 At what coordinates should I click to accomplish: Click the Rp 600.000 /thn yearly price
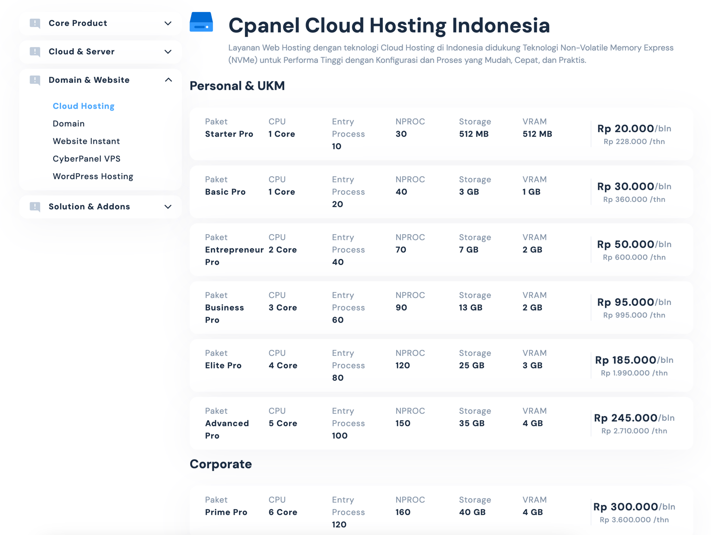tap(634, 257)
